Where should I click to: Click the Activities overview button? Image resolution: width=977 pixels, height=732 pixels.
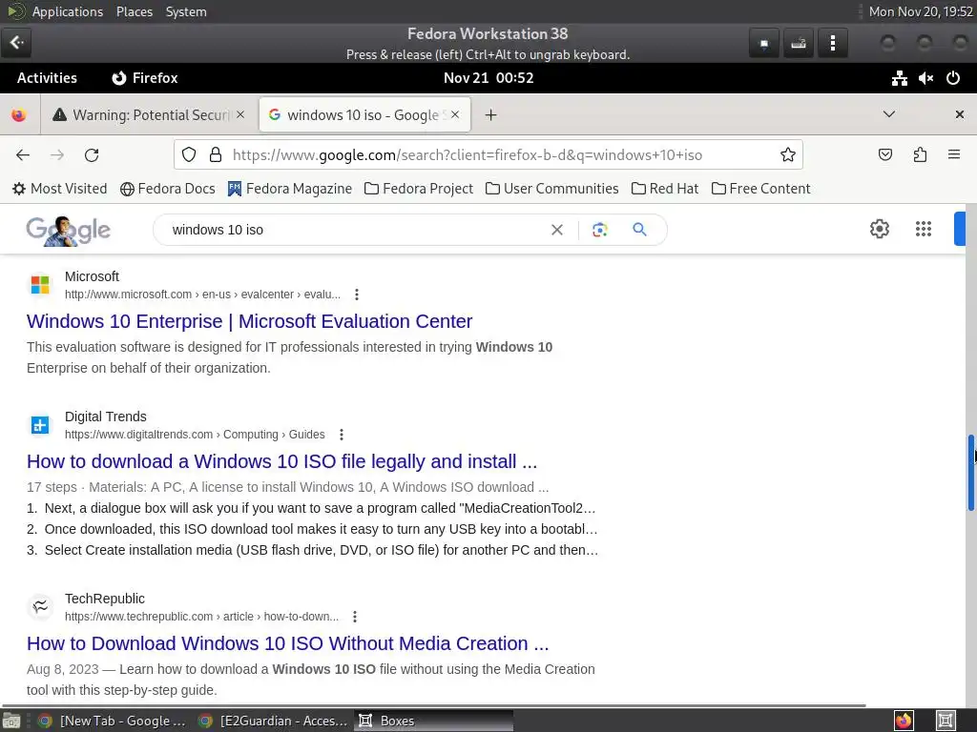[48, 78]
